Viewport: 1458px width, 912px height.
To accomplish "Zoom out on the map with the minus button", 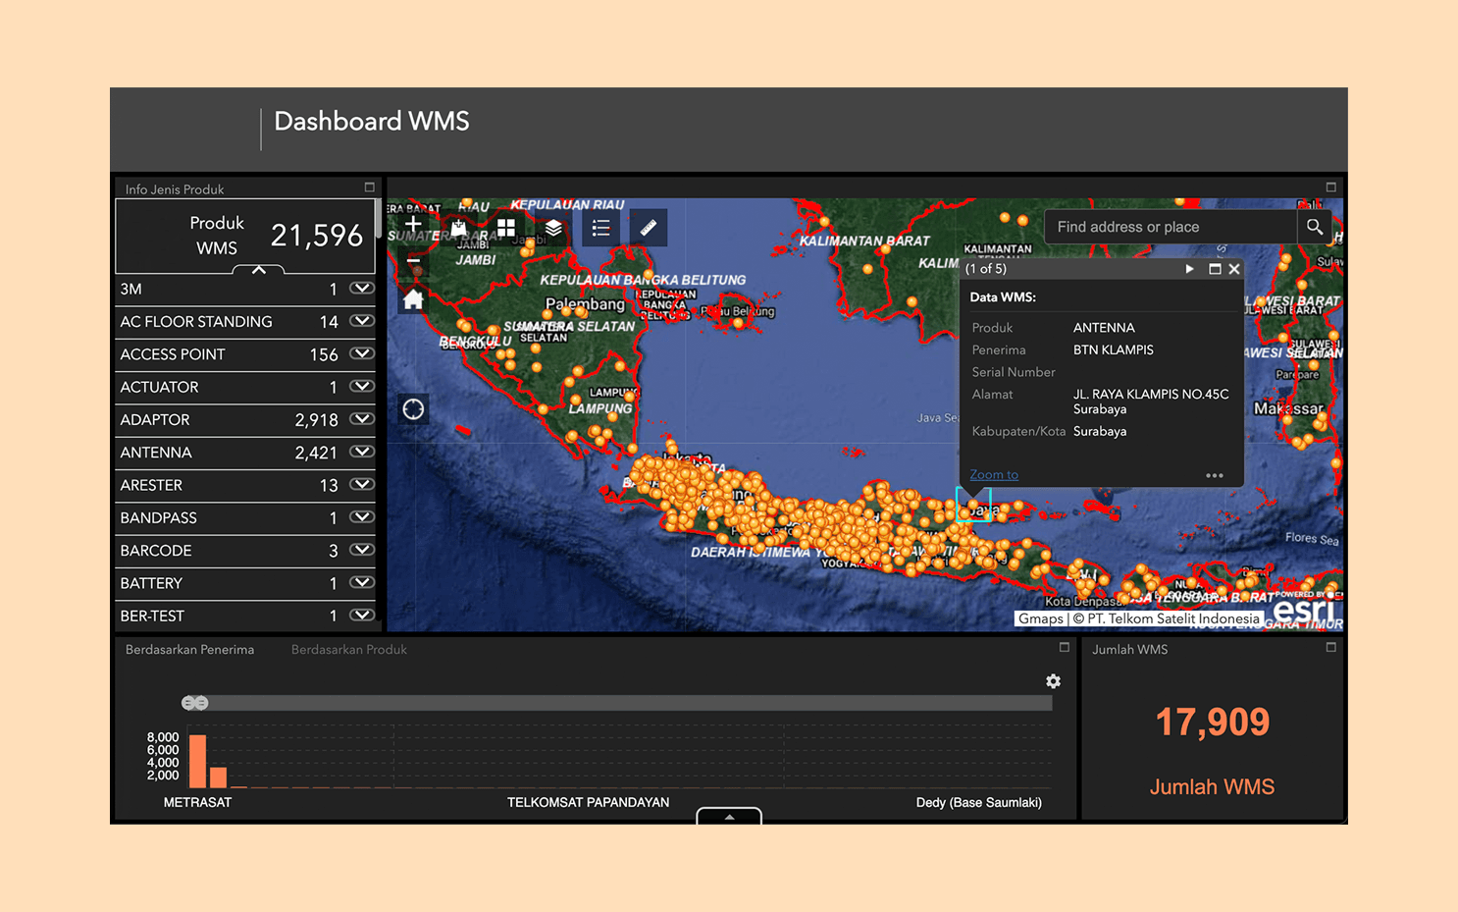I will point(413,262).
